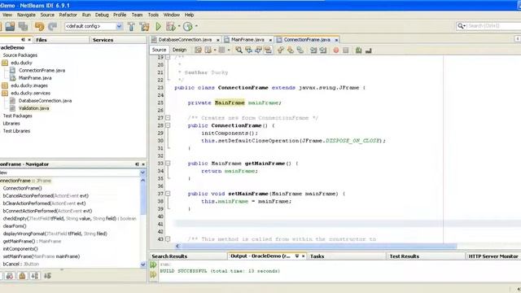Click the Undo arrow icon

coord(39,26)
